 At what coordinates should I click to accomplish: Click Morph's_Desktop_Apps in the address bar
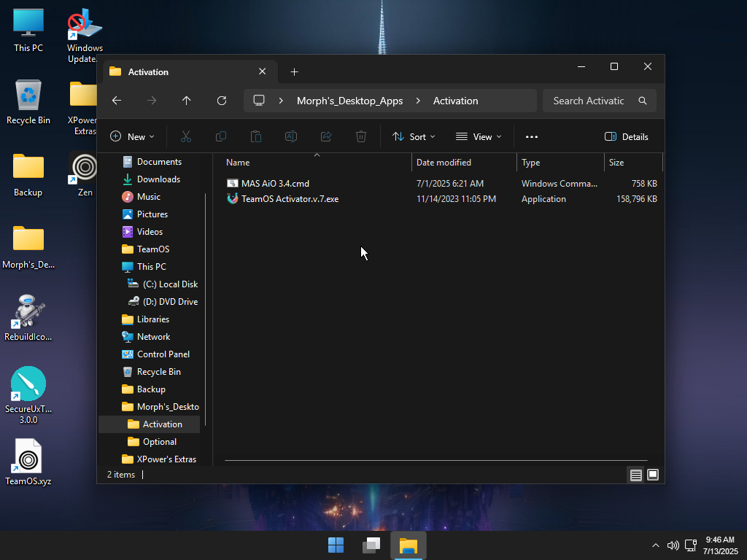(x=349, y=101)
